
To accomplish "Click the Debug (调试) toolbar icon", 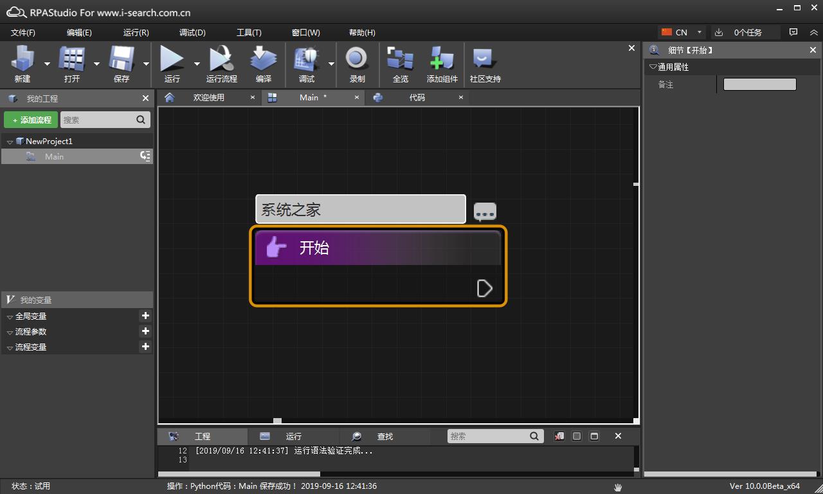I will (307, 64).
